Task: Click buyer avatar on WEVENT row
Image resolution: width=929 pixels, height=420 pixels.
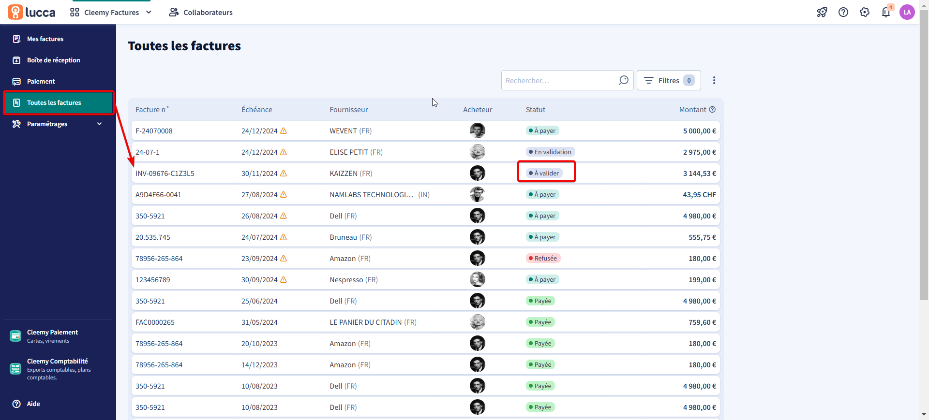Action: click(478, 130)
